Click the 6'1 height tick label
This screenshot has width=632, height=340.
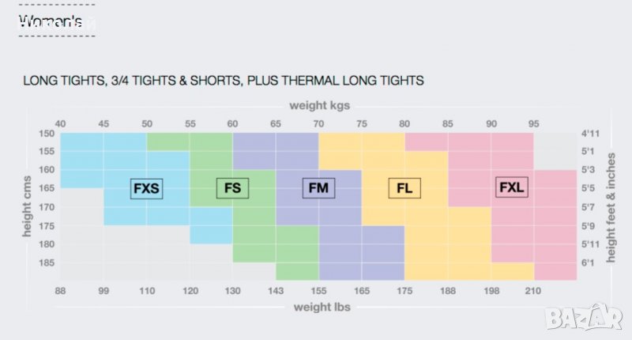point(589,263)
